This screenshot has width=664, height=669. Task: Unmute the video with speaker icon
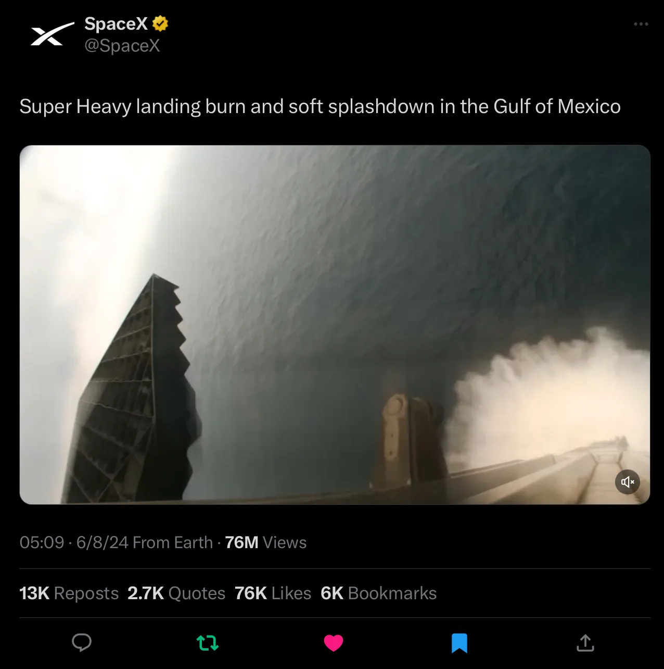628,482
